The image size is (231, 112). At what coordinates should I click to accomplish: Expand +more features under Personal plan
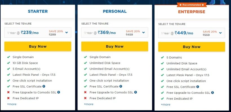point(88,104)
